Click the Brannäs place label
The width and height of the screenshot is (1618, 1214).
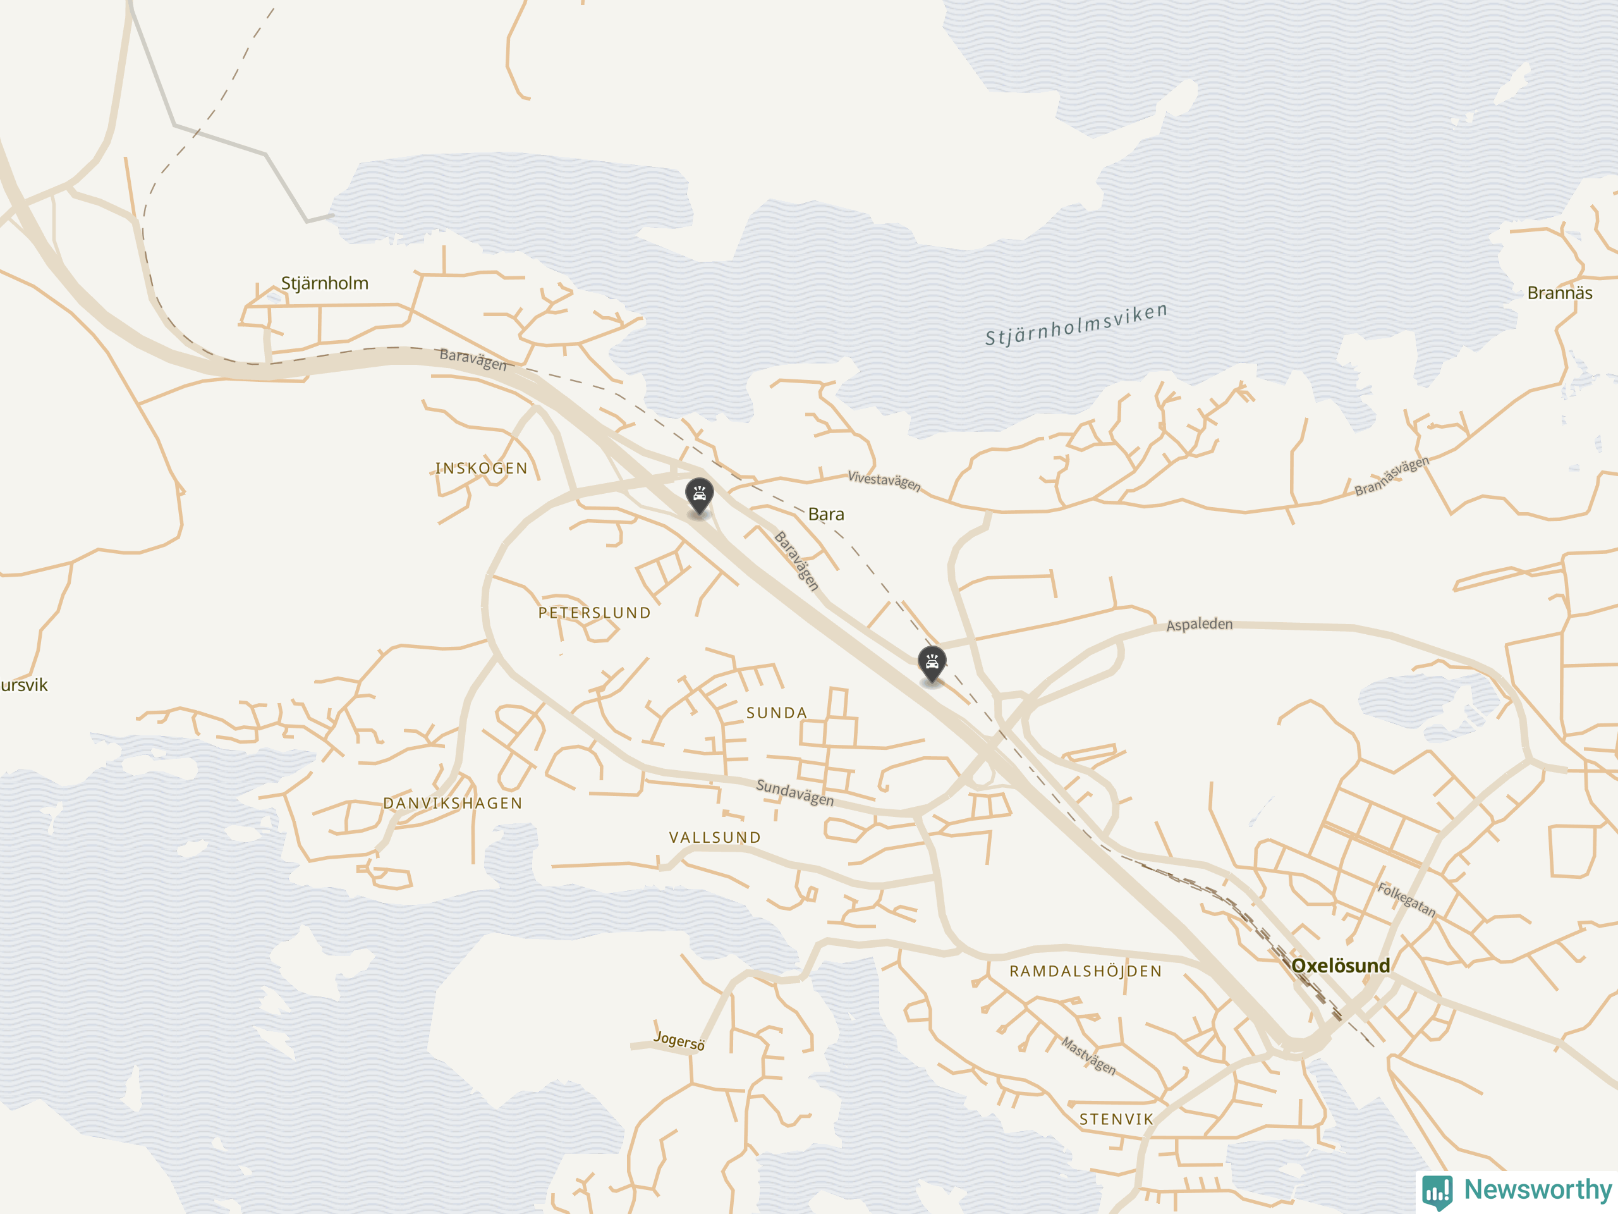tap(1559, 293)
